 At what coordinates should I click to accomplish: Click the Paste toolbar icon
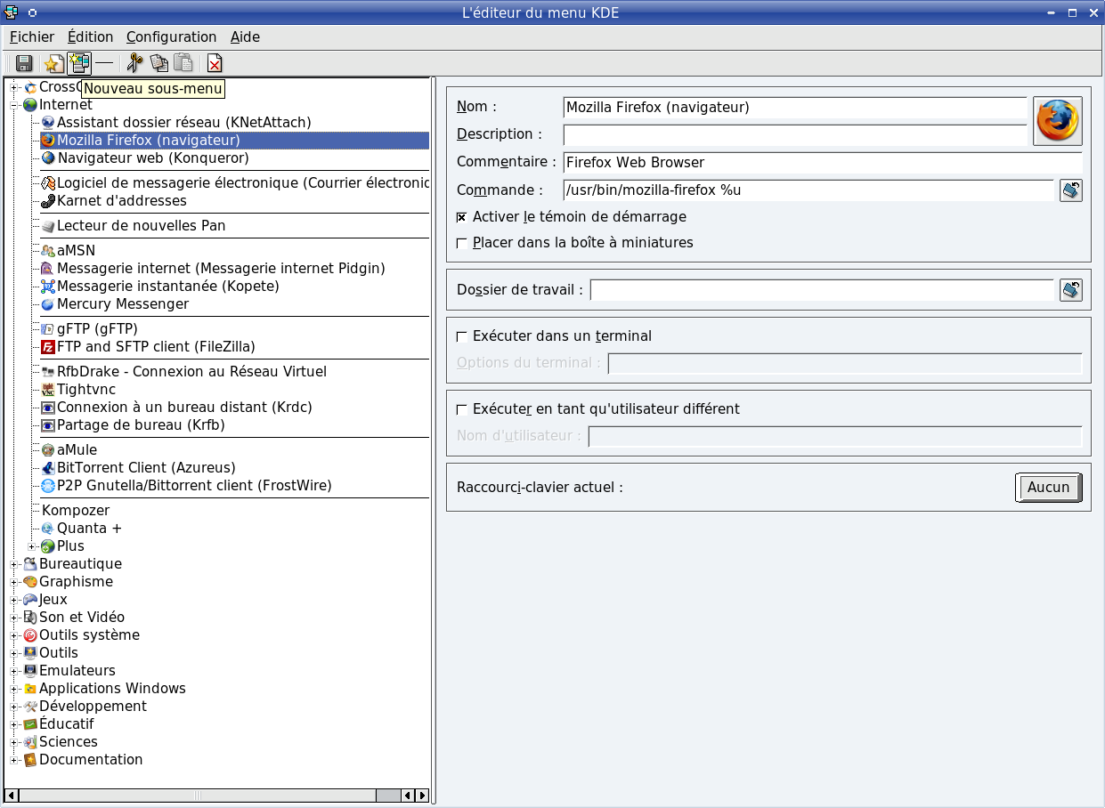[183, 63]
